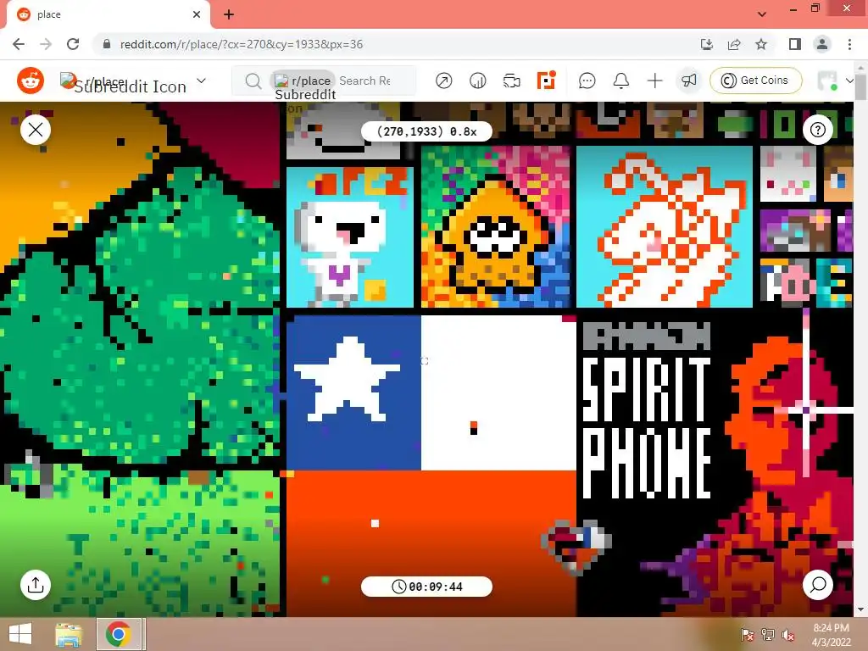This screenshot has height=651, width=868.
Task: Expand the r/place community dropdown
Action: point(201,81)
